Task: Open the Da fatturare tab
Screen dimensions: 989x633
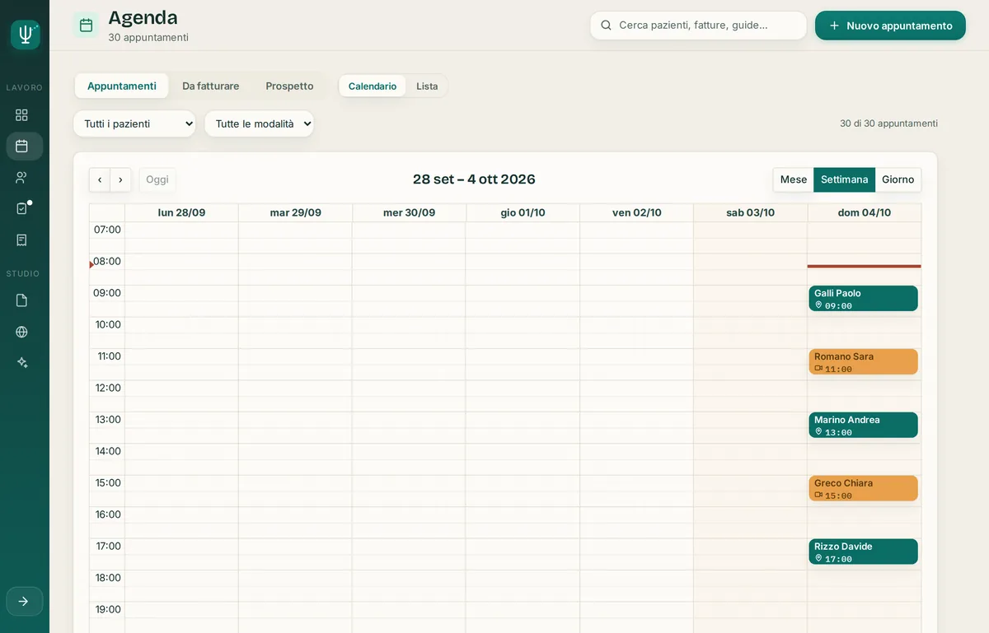Action: click(211, 86)
